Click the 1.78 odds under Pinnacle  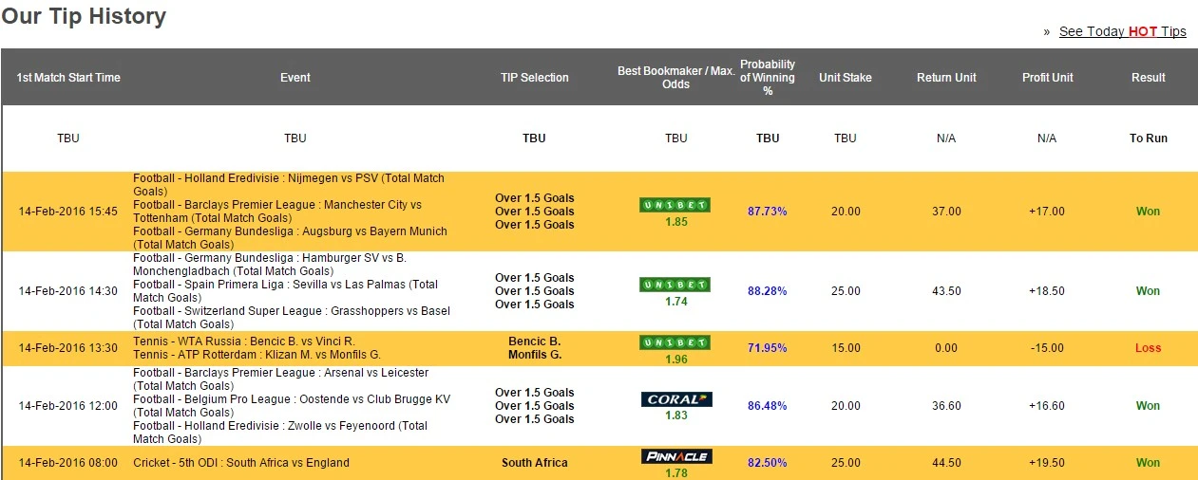675,472
